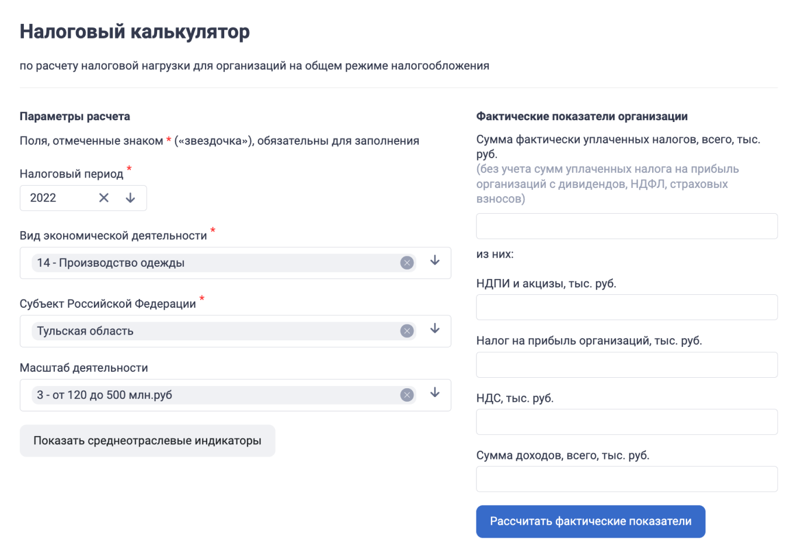Click the total taxes paid input field
The image size is (794, 550).
(x=626, y=226)
